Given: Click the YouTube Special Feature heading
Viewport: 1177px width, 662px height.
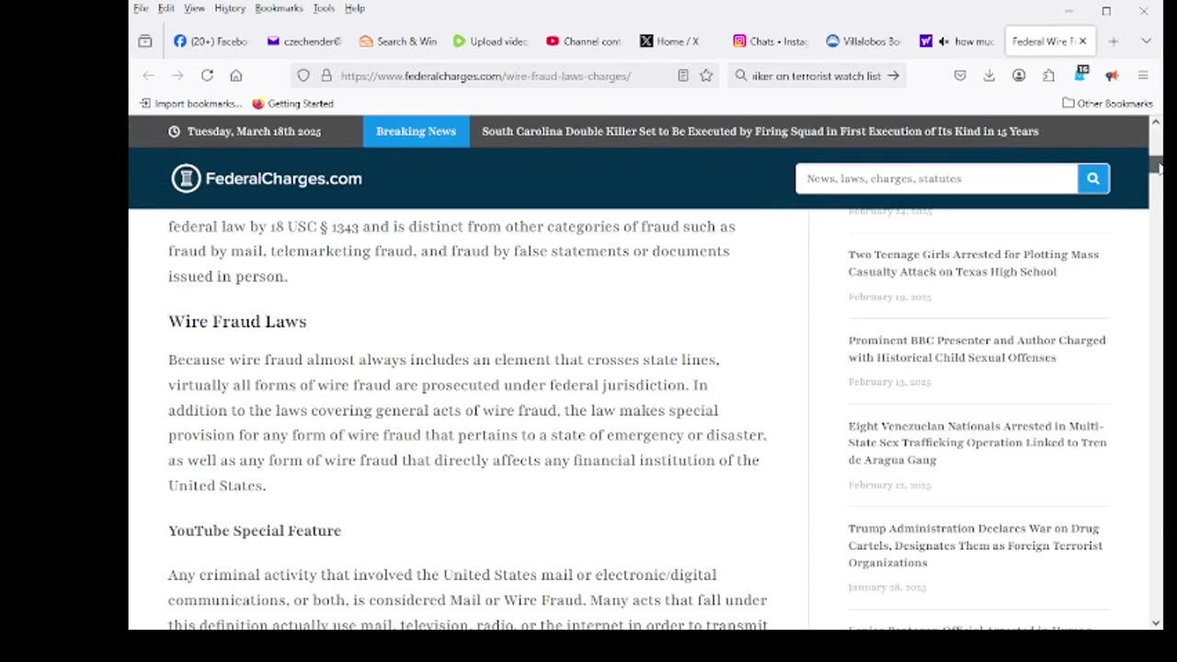Looking at the screenshot, I should point(255,531).
